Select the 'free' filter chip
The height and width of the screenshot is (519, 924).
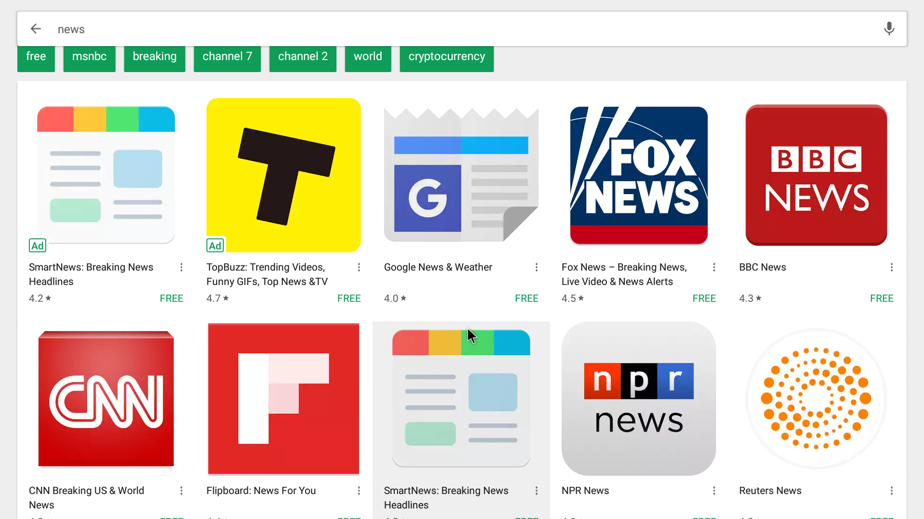tap(36, 58)
